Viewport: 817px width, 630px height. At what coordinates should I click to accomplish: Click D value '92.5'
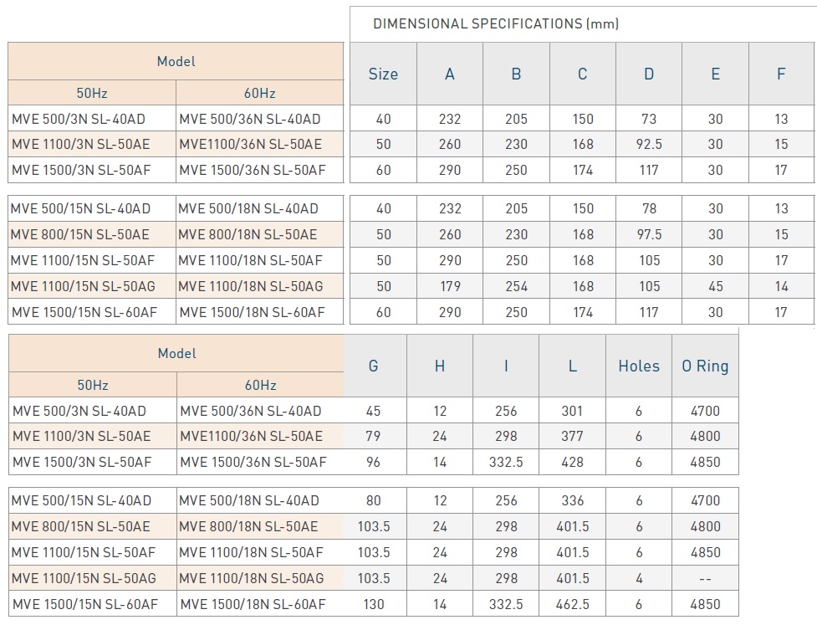coord(649,145)
